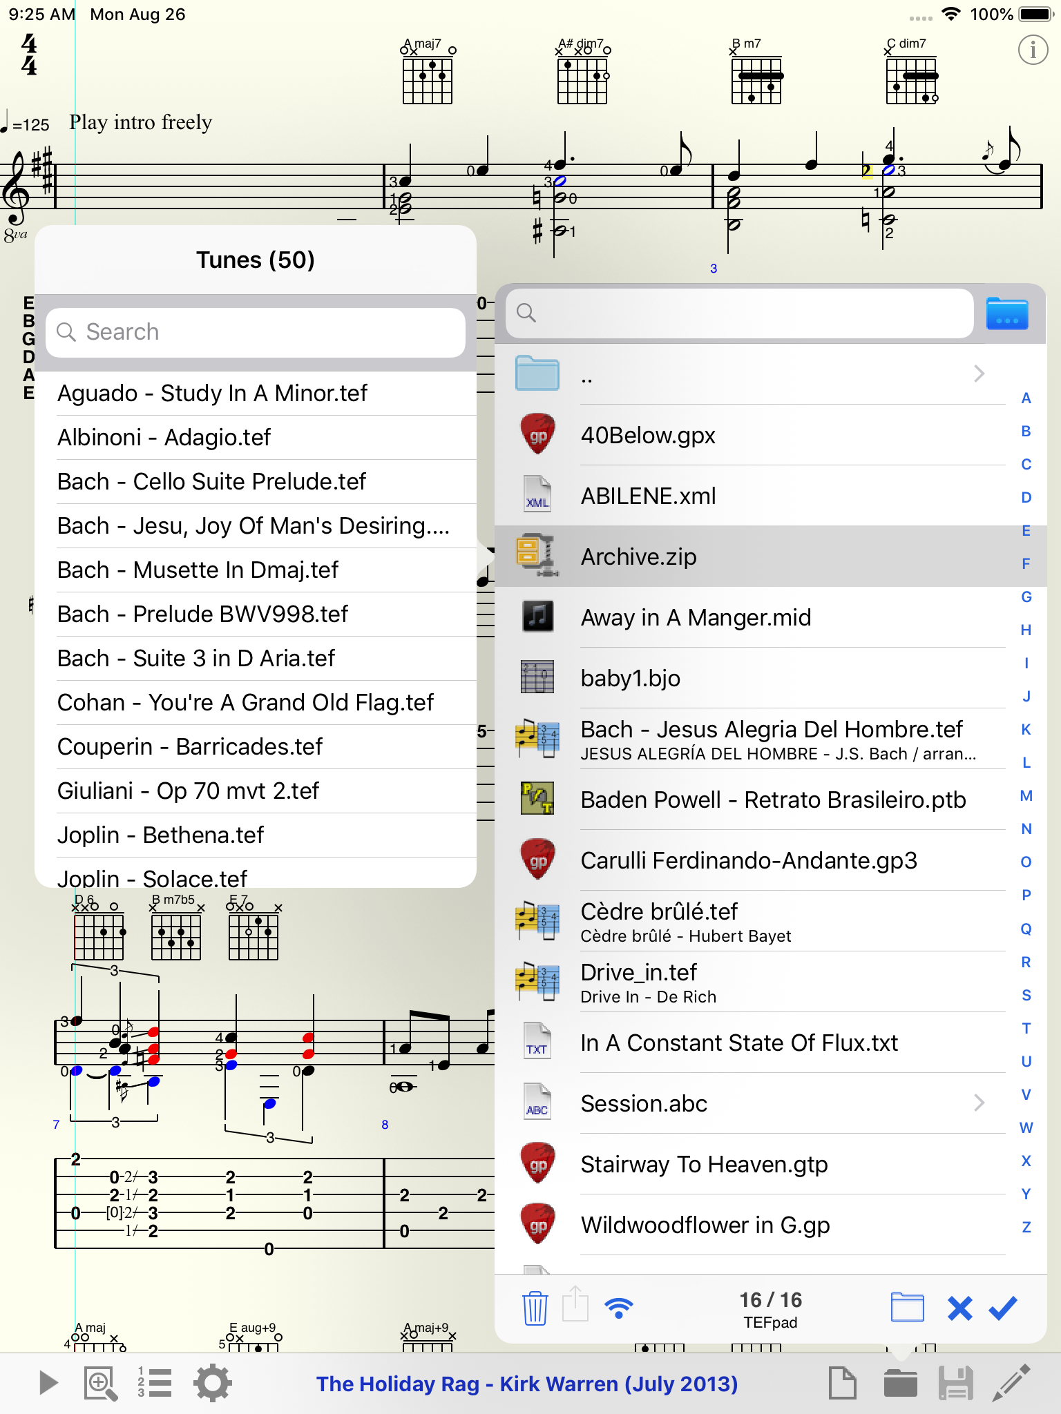Image resolution: width=1061 pixels, height=1414 pixels.
Task: Select Couperin - Barricades.tef
Action: pyautogui.click(x=256, y=747)
